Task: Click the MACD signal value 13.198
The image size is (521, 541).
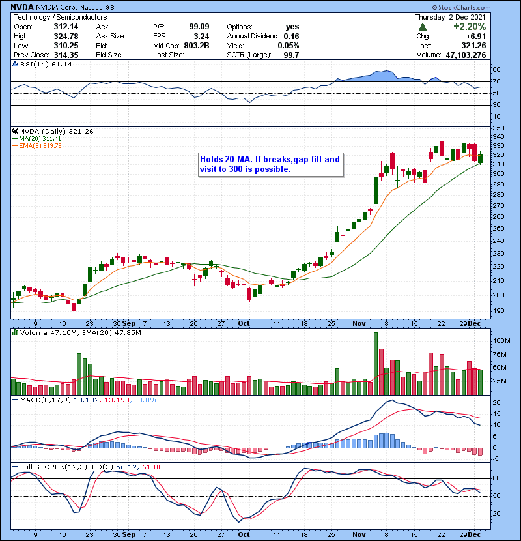Action: [117, 400]
